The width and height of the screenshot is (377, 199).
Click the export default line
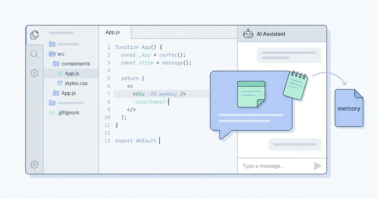tap(136, 141)
